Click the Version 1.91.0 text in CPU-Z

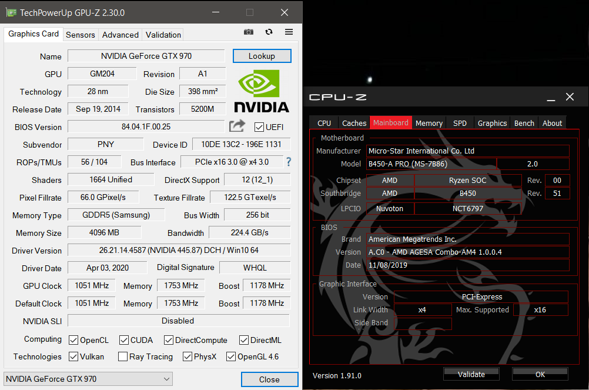pos(337,376)
